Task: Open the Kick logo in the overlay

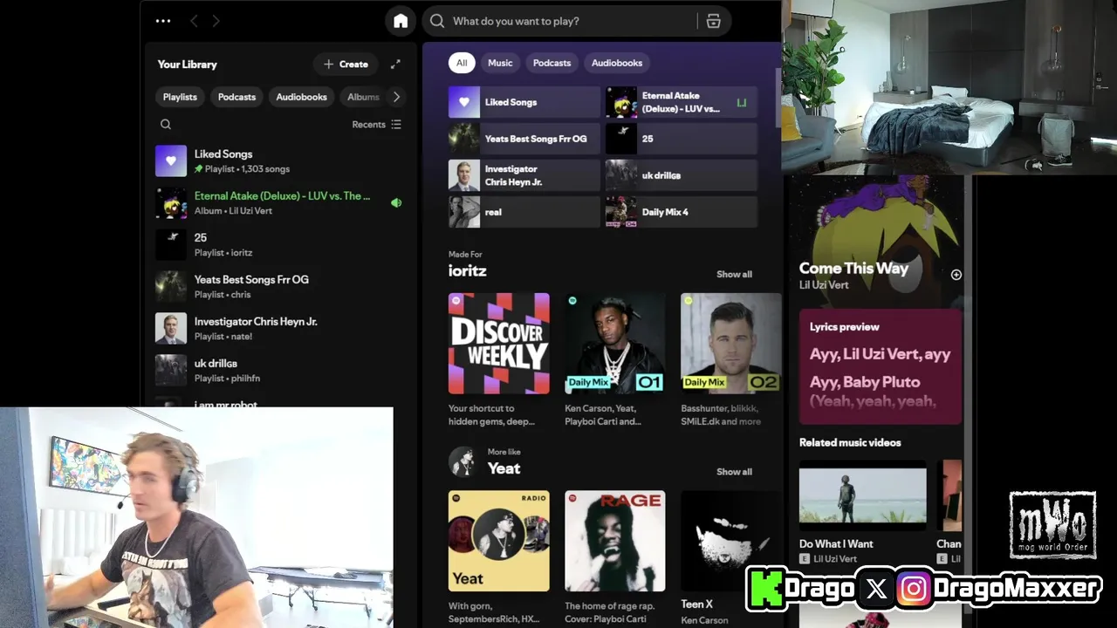Action: click(765, 589)
